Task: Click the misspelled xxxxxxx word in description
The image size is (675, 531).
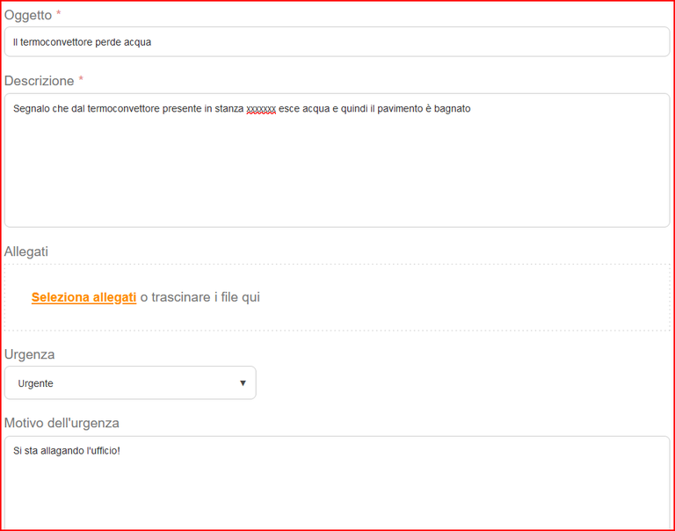Action: tap(261, 109)
